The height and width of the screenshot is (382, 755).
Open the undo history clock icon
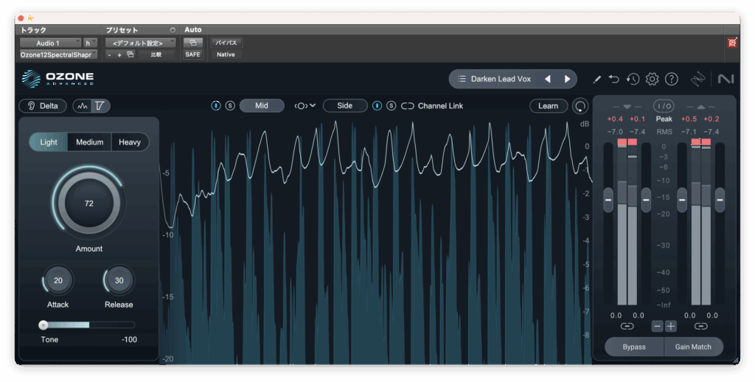633,79
